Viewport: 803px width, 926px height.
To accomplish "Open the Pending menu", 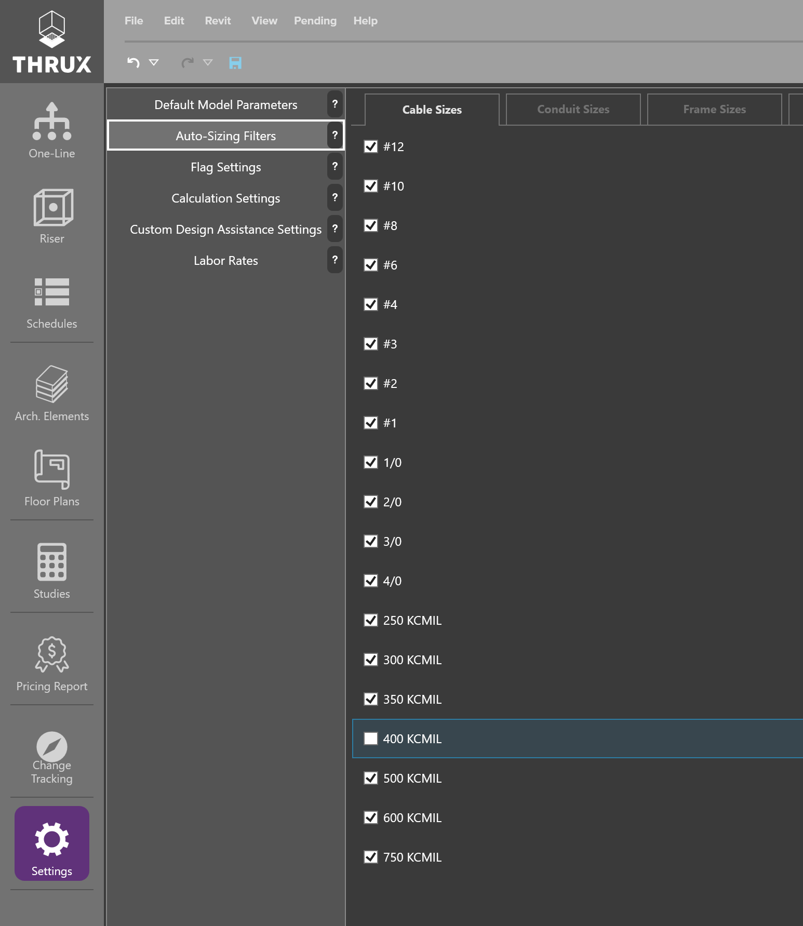I will 315,21.
